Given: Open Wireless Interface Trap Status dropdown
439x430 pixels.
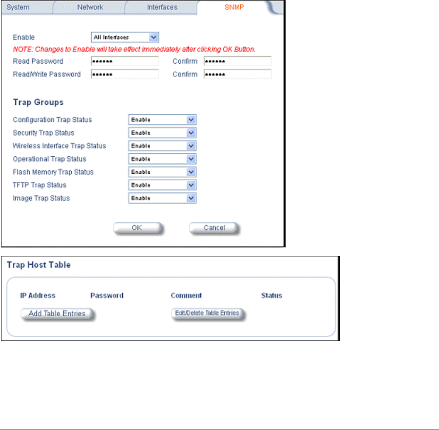Looking at the screenshot, I should [162, 146].
